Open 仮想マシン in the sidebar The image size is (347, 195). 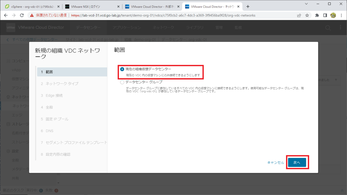(x=20, y=79)
